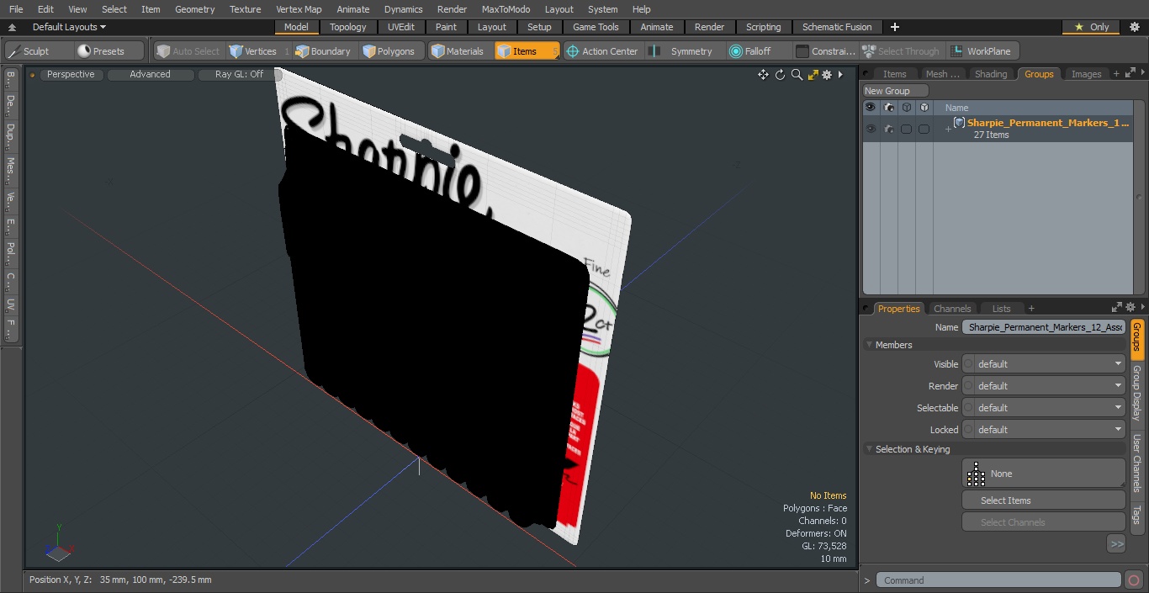Open the Perspective view type dropdown

(71, 75)
